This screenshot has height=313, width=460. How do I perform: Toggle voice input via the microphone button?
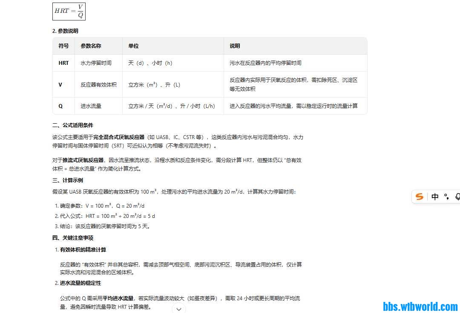457,197
